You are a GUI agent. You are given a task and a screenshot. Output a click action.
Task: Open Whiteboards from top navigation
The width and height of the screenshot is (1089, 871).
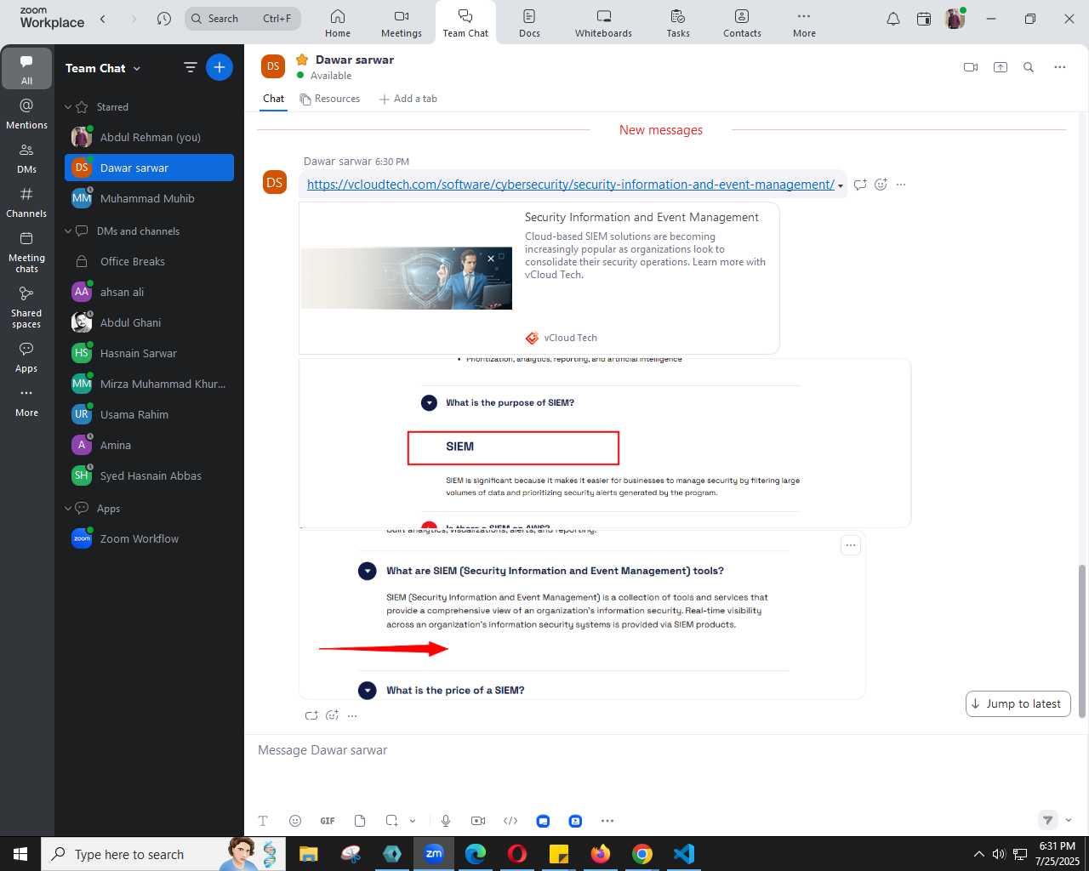[603, 23]
